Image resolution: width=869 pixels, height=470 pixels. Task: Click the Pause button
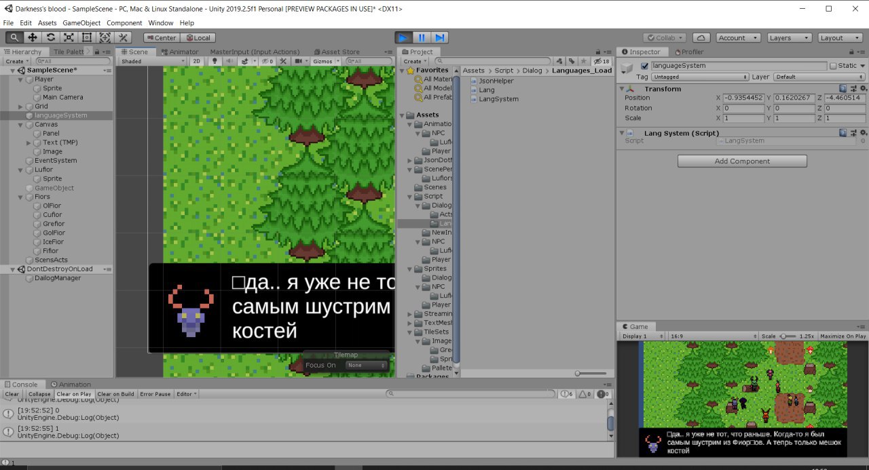click(x=422, y=38)
